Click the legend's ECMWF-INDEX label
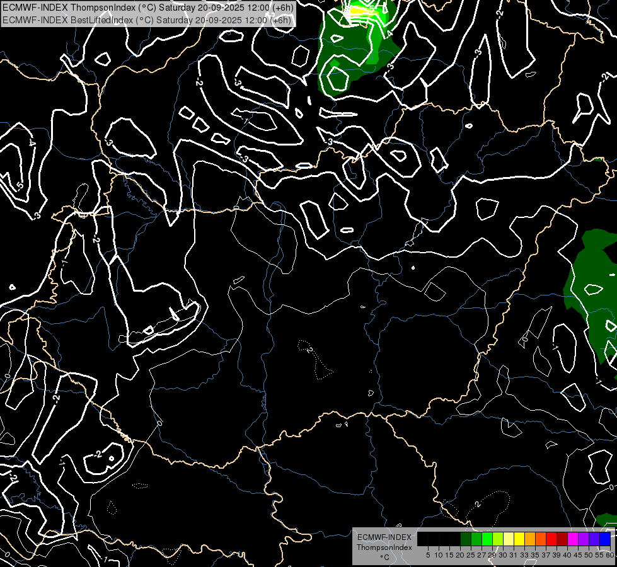 [x=384, y=537]
